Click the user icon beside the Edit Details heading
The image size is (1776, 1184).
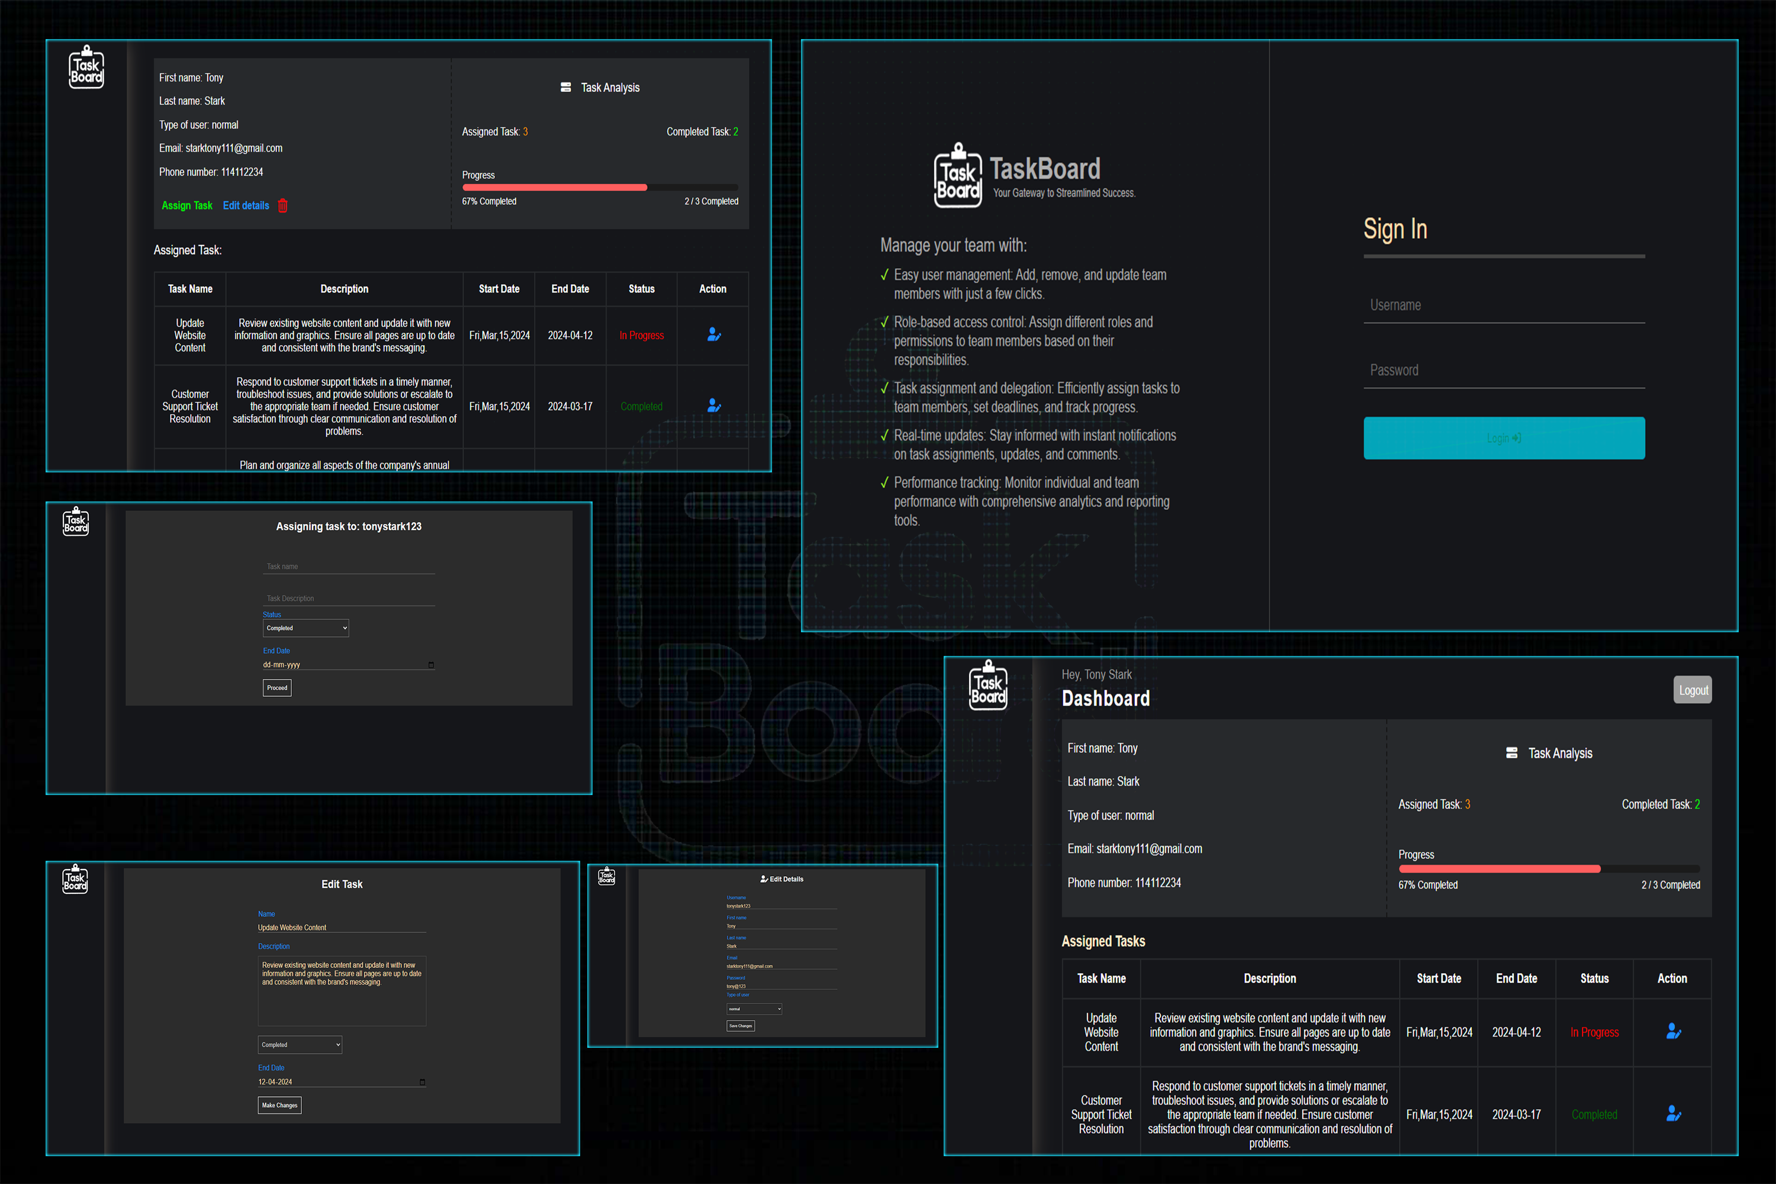[x=764, y=879]
